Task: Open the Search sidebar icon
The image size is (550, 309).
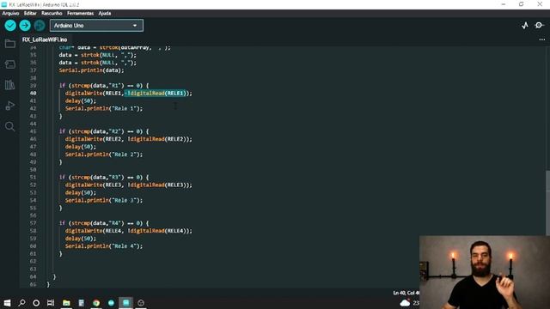Action: [9, 126]
